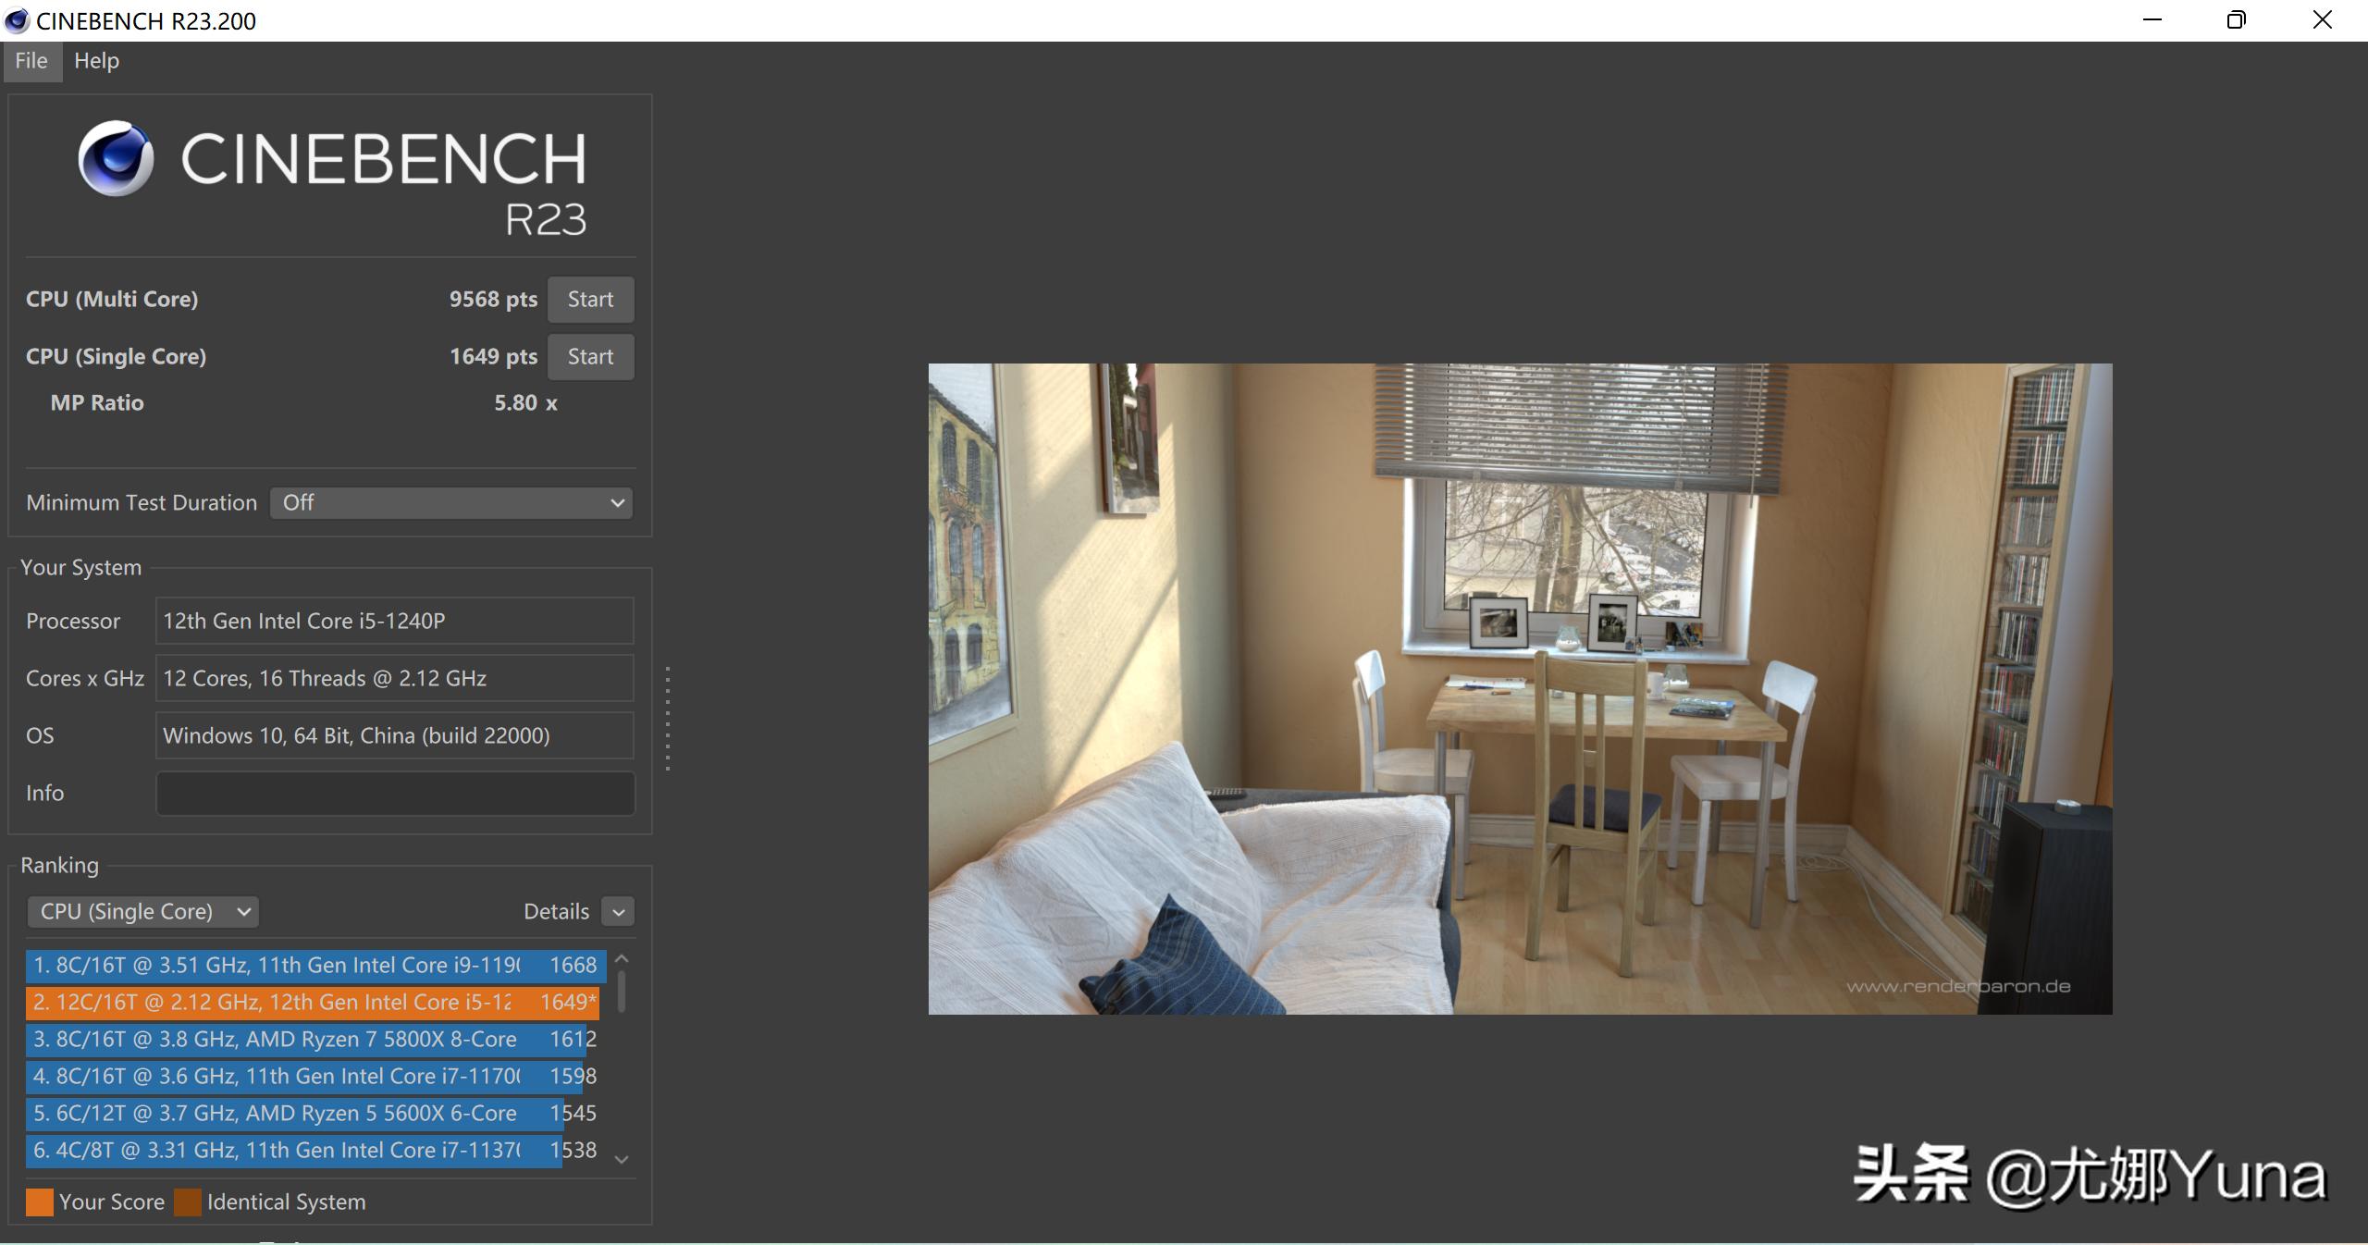The width and height of the screenshot is (2368, 1245).
Task: Click the Identical System brown legend swatch
Action: (188, 1202)
